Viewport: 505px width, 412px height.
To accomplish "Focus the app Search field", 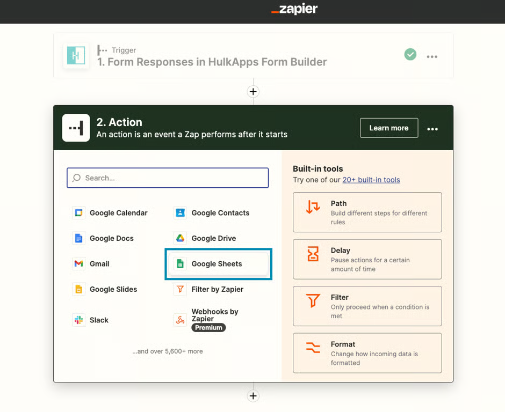I will click(x=168, y=178).
